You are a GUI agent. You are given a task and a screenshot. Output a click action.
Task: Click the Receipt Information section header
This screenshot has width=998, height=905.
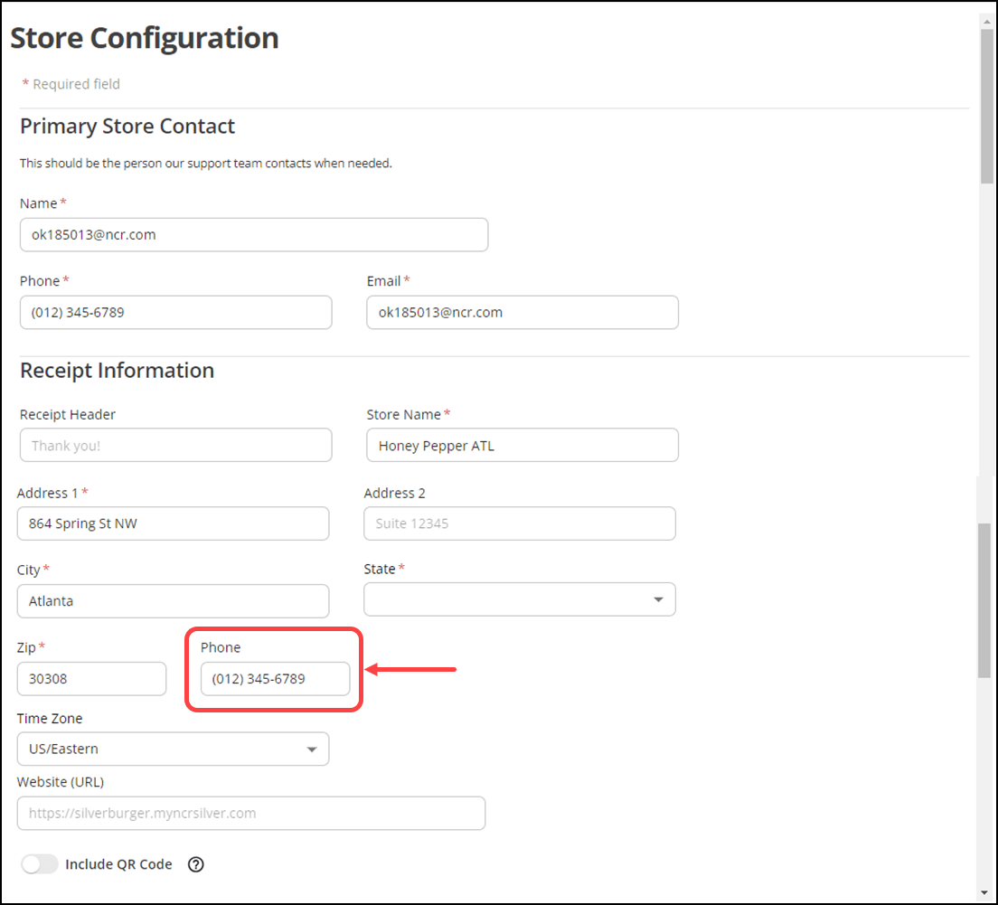117,370
